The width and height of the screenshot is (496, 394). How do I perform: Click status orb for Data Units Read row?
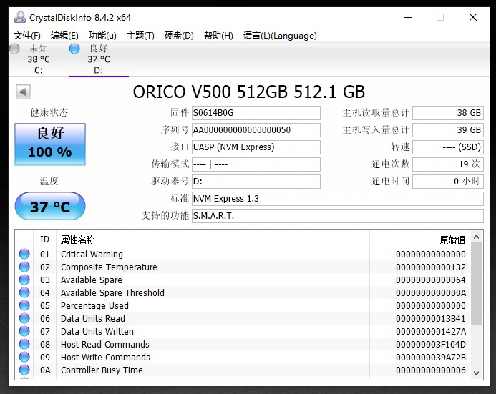point(24,318)
